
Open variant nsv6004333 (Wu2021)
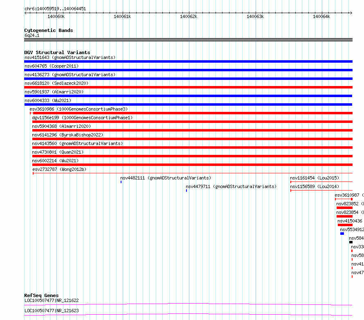pyautogui.click(x=188, y=104)
